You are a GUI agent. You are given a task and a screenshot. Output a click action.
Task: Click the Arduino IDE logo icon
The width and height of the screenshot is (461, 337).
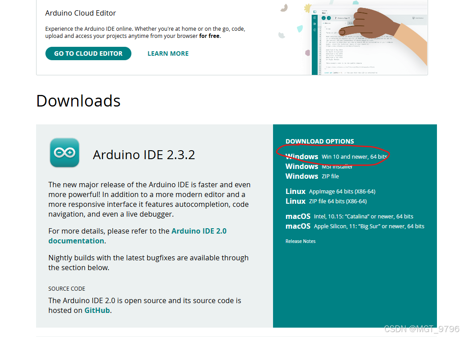pos(65,153)
